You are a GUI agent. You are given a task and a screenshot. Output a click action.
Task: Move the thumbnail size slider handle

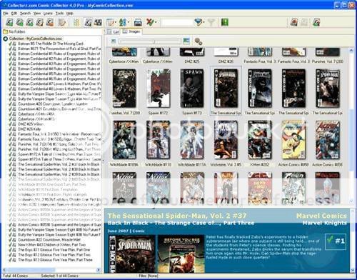pyautogui.click(x=154, y=41)
